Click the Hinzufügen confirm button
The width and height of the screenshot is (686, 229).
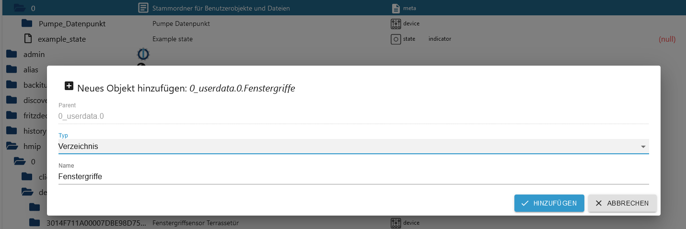[549, 203]
